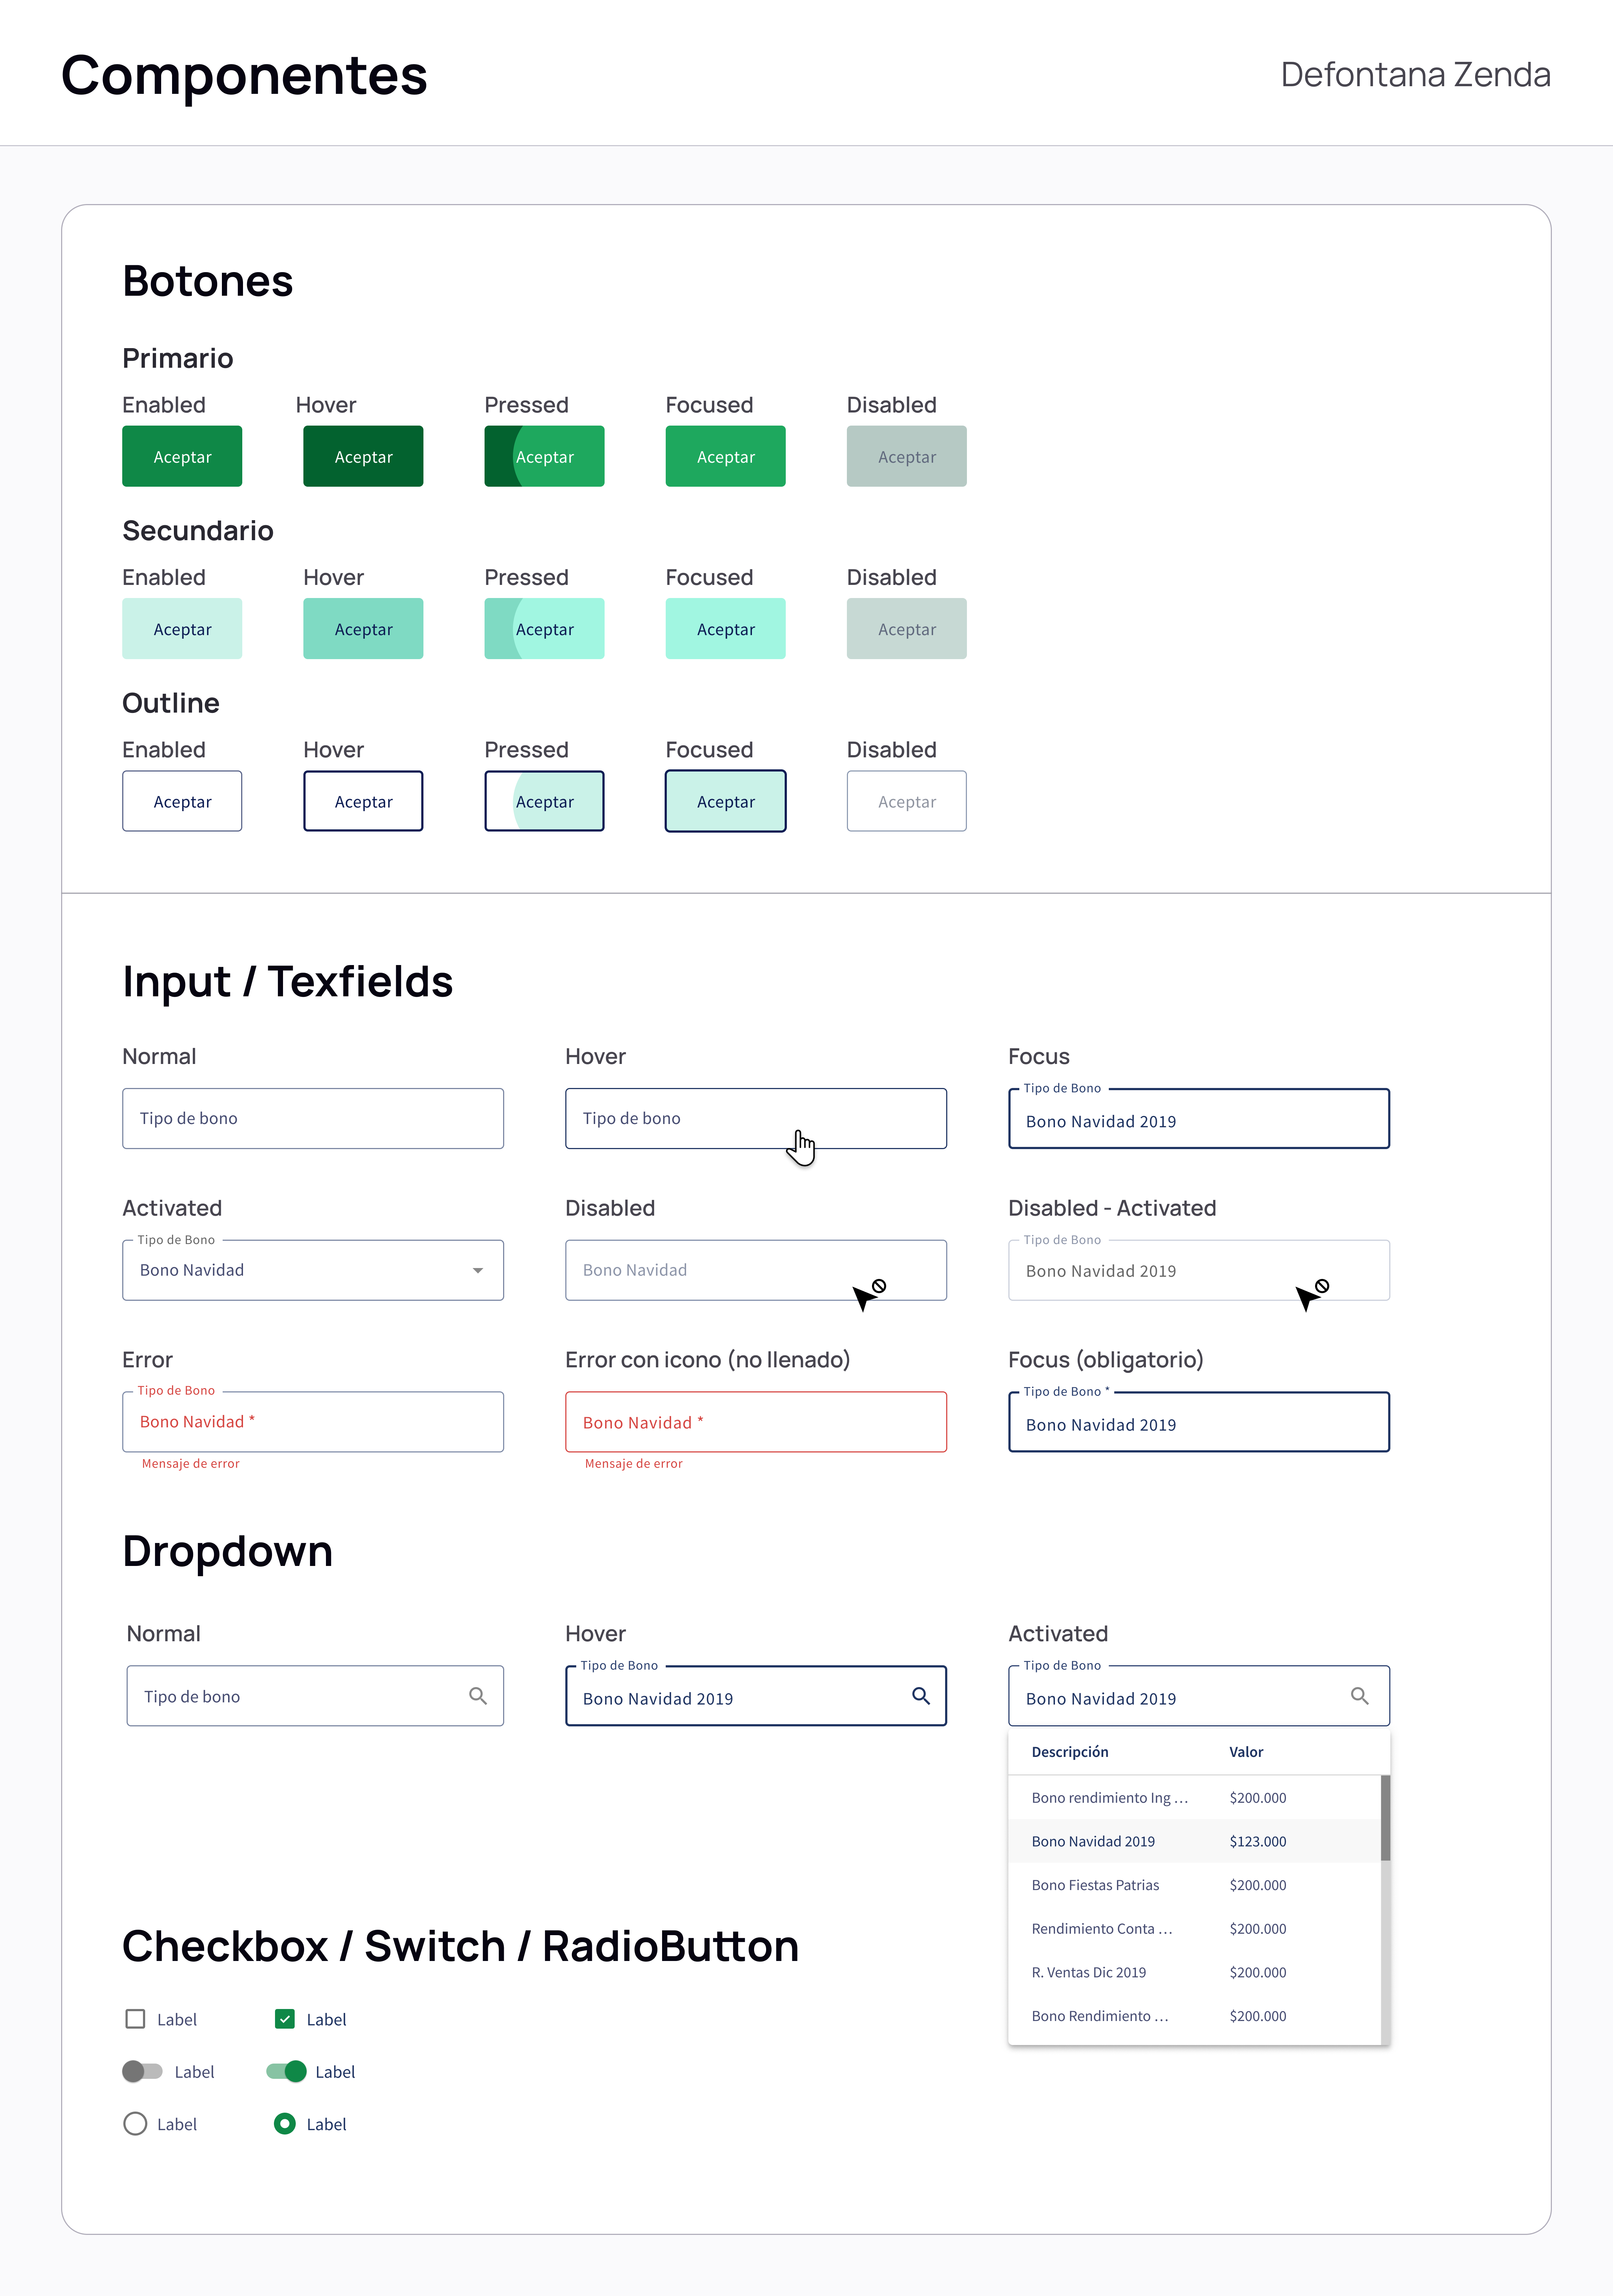
Task: Click the search icon in Normal dropdown field
Action: click(478, 1696)
